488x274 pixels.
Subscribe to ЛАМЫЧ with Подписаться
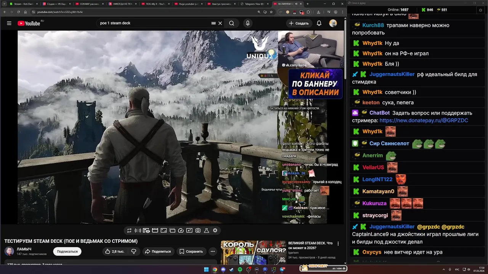tap(67, 252)
